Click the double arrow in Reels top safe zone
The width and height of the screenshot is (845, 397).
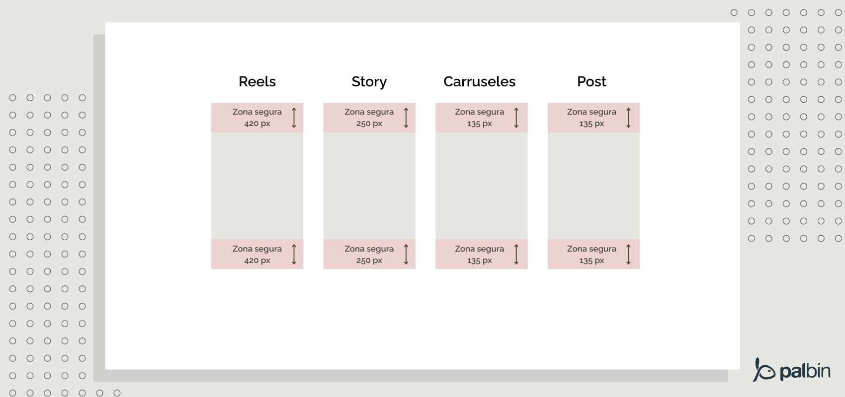point(294,118)
